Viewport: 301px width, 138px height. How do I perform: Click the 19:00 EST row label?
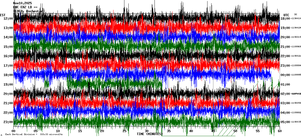[9, 85]
